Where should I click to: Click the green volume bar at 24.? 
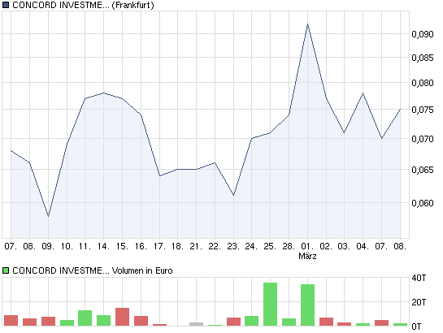(251, 321)
